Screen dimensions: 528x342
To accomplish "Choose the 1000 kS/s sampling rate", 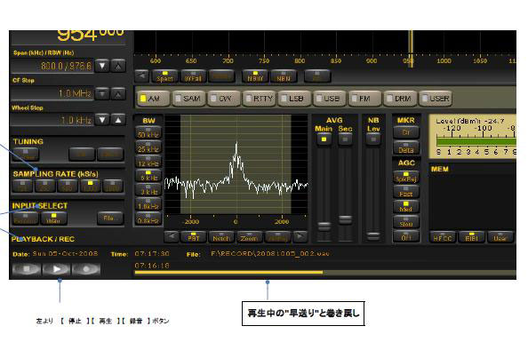I will [90, 187].
